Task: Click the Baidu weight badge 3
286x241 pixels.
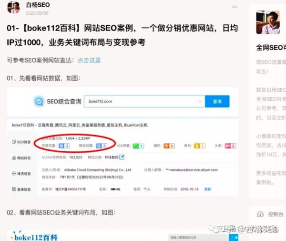Action: pyautogui.click(x=64, y=146)
